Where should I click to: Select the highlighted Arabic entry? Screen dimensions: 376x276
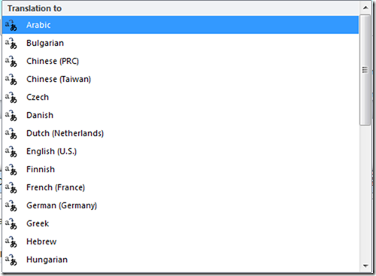(180, 25)
